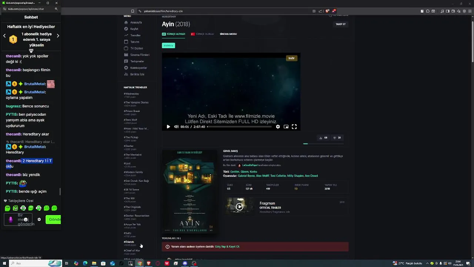Seek along the video progress bar

click(239, 127)
